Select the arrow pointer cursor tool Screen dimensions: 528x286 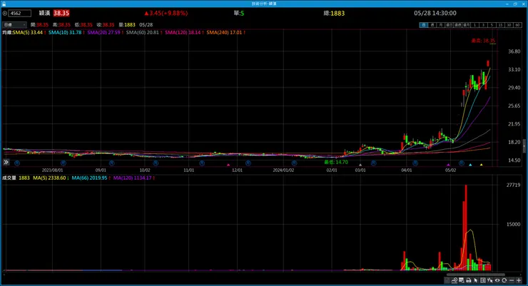tap(476, 280)
